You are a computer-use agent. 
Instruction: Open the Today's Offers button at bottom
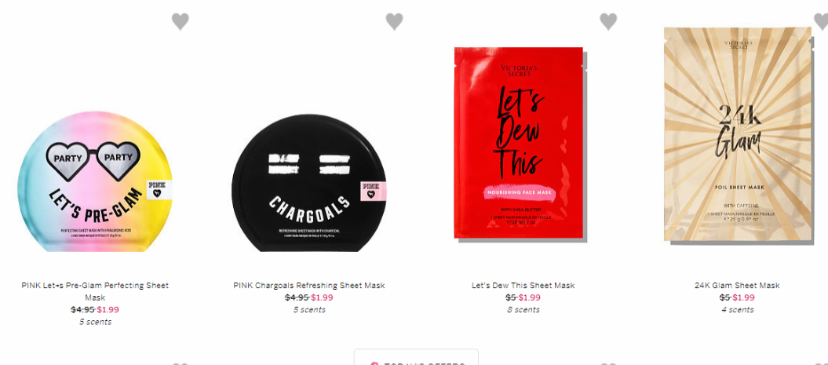tap(416, 358)
